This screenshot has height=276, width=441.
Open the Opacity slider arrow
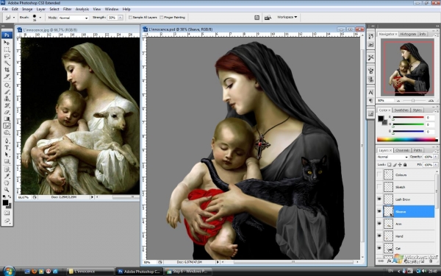coord(436,157)
